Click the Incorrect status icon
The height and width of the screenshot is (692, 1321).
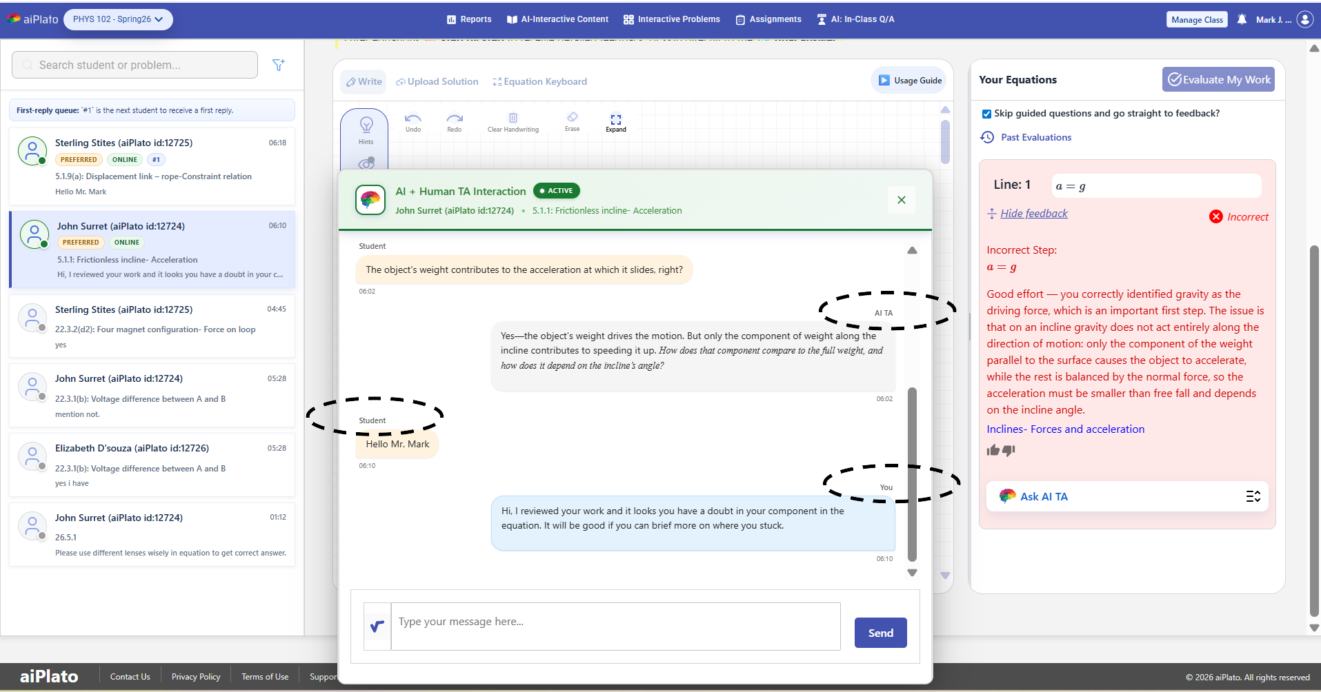coord(1216,216)
